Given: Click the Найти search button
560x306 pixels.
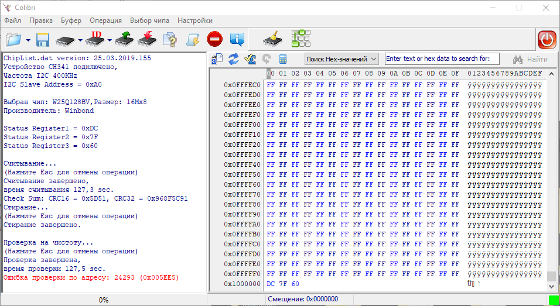Looking at the screenshot, I should [x=530, y=59].
